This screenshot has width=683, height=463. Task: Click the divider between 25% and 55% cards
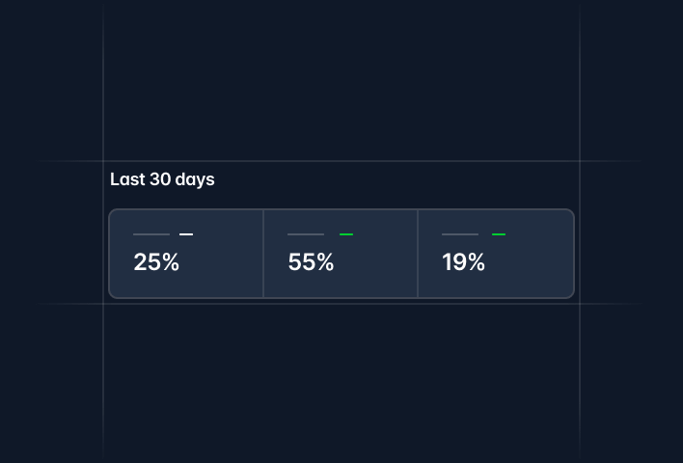coord(263,254)
